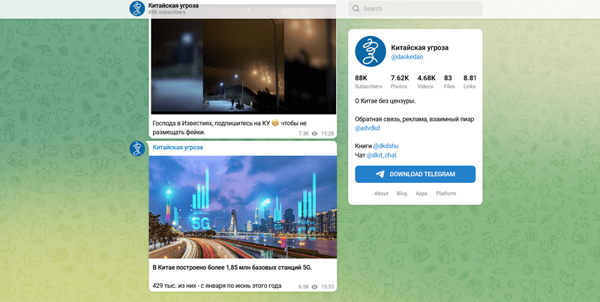This screenshot has height=302, width=600.
Task: Click the Download Telegram button
Action: [415, 175]
